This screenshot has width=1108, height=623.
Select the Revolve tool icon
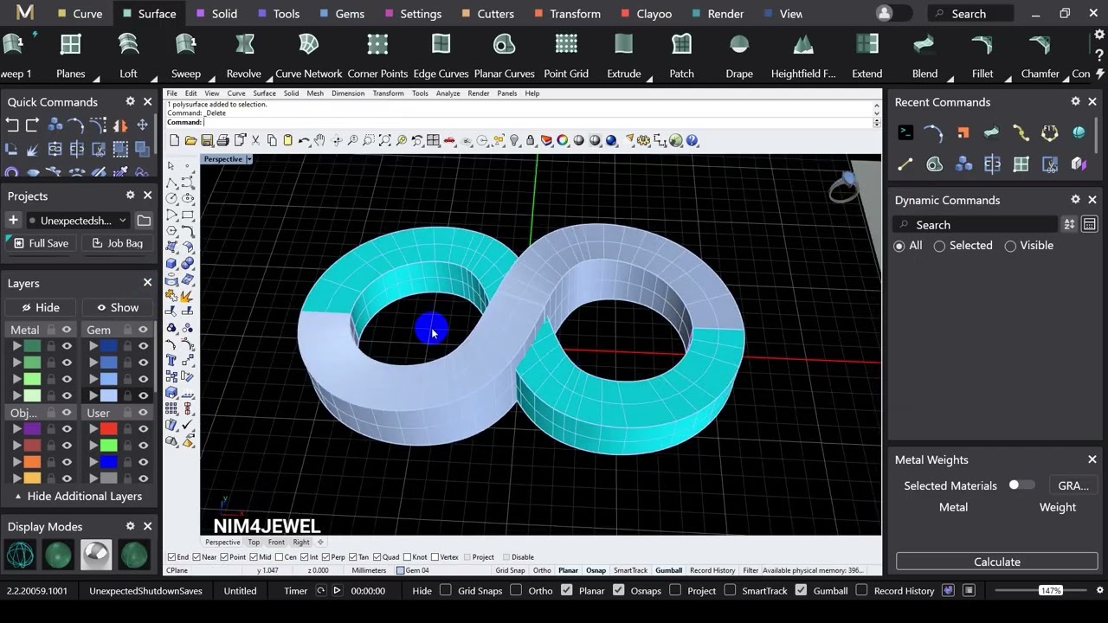244,45
